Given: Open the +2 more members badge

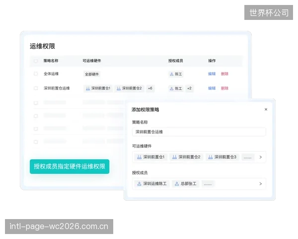Looking at the screenshot, I should point(189,89).
